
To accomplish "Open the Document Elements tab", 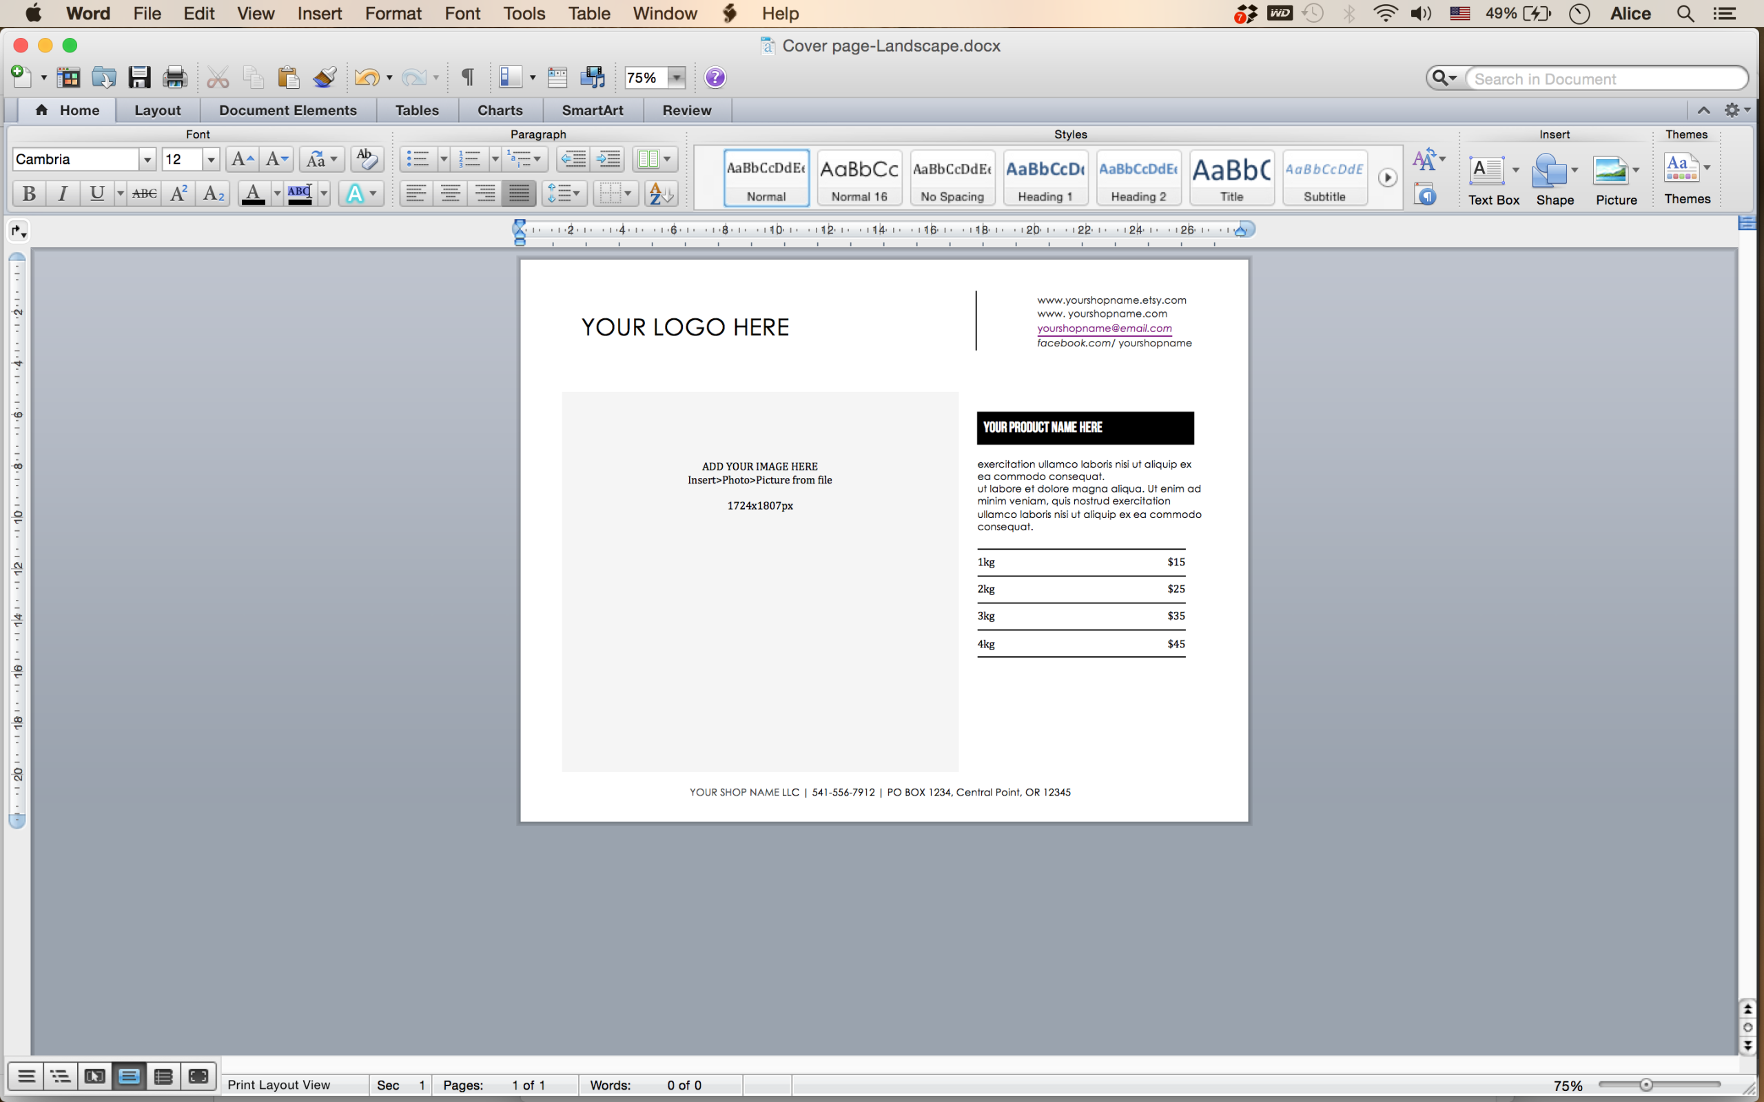I will point(288,110).
